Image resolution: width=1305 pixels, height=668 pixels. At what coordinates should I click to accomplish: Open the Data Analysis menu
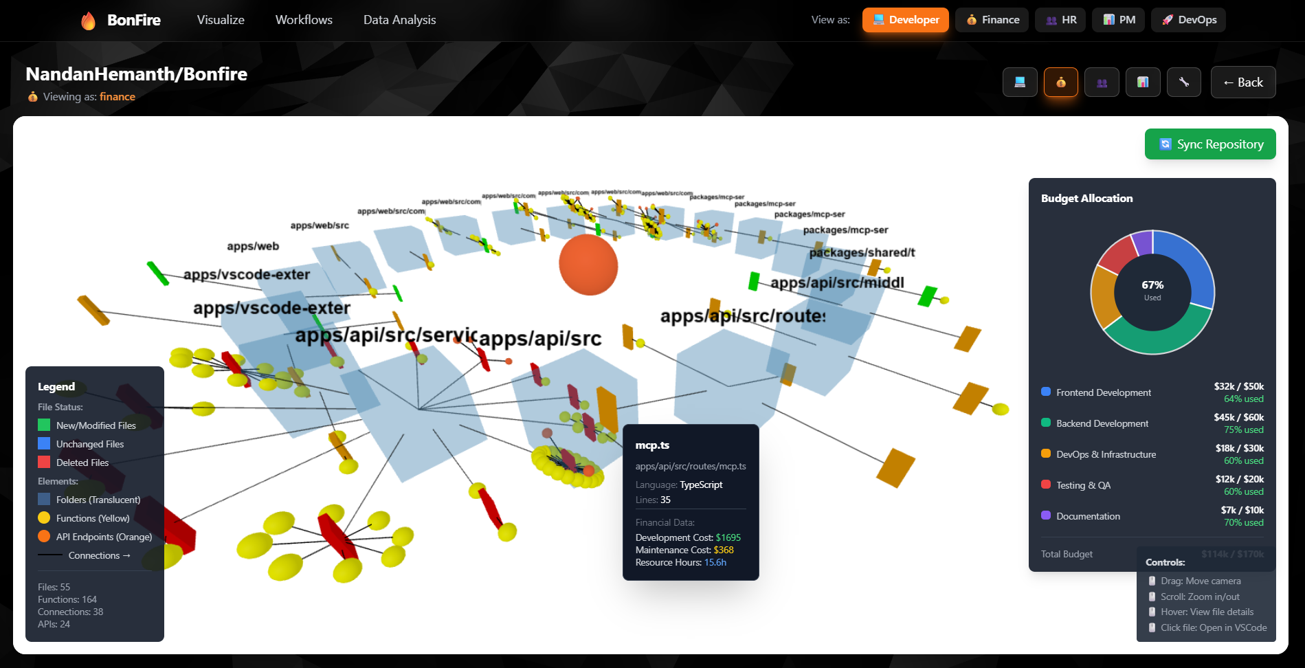click(399, 20)
